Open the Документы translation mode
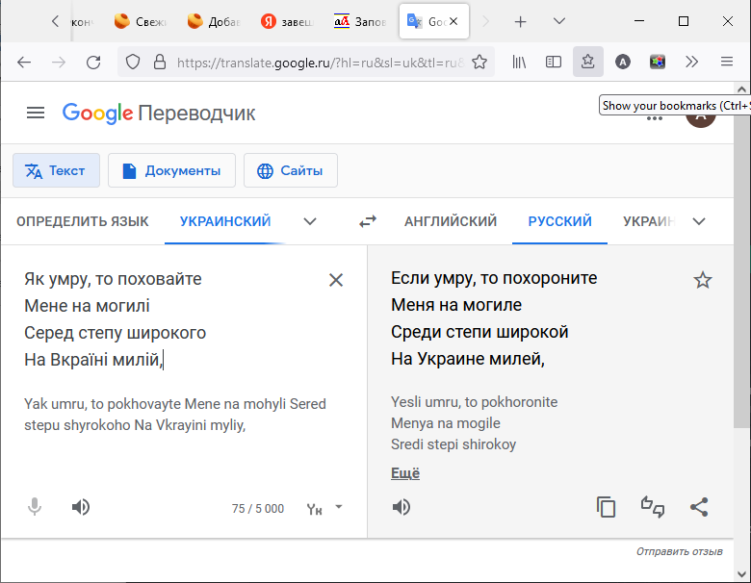This screenshot has width=751, height=583. (x=171, y=170)
